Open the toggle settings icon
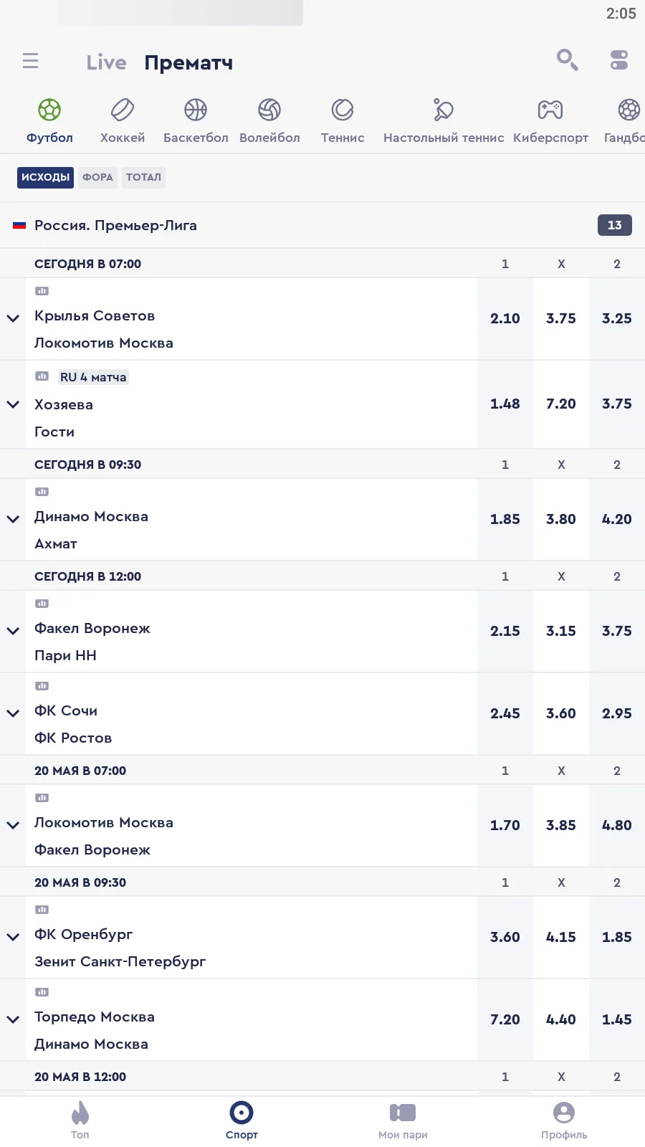The image size is (645, 1147). tap(619, 60)
